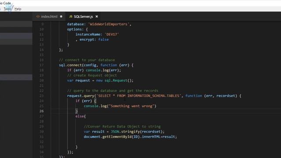Open the Tasks menu

click(7, 9)
